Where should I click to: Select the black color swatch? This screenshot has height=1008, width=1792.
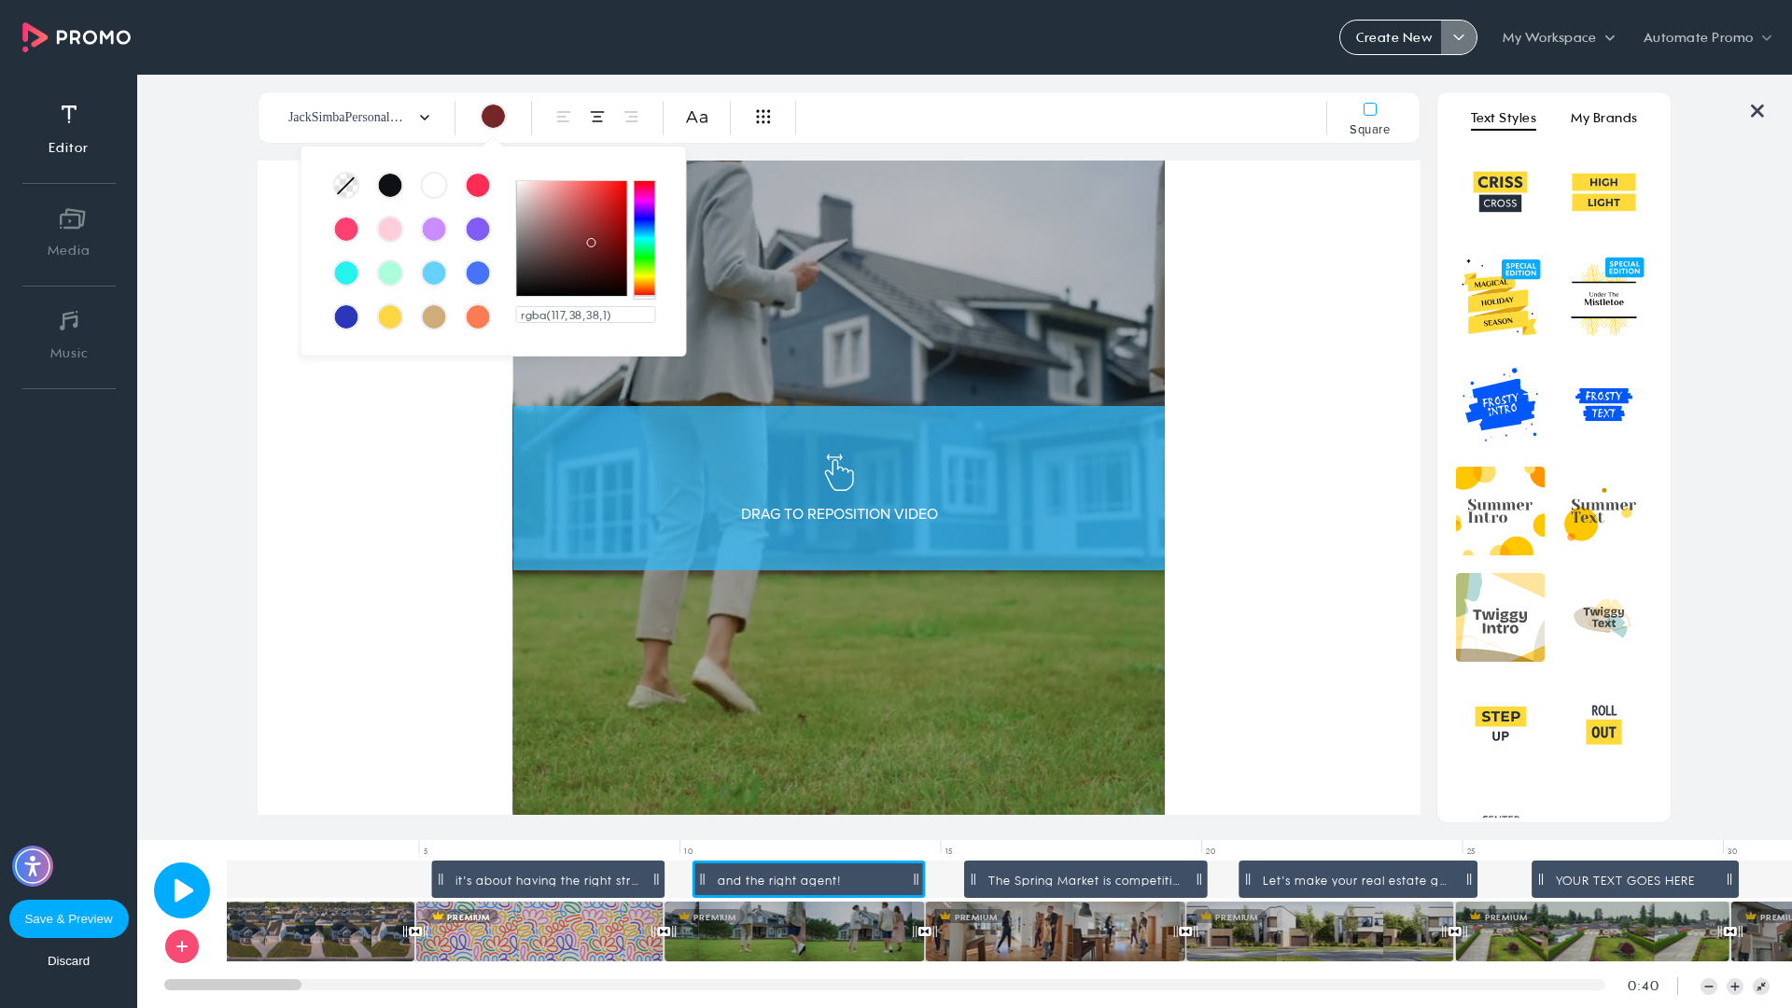pos(390,186)
